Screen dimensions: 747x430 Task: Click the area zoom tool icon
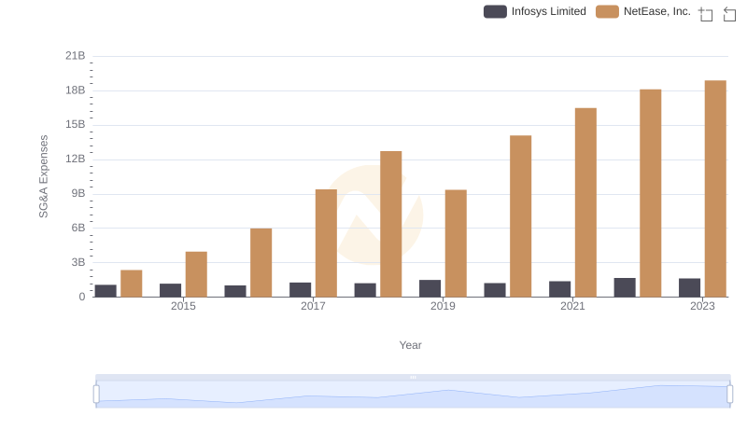[706, 14]
